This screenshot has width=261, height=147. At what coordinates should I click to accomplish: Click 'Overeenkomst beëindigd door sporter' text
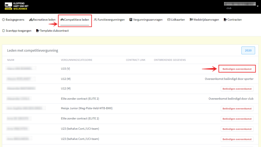pyautogui.click(x=229, y=79)
